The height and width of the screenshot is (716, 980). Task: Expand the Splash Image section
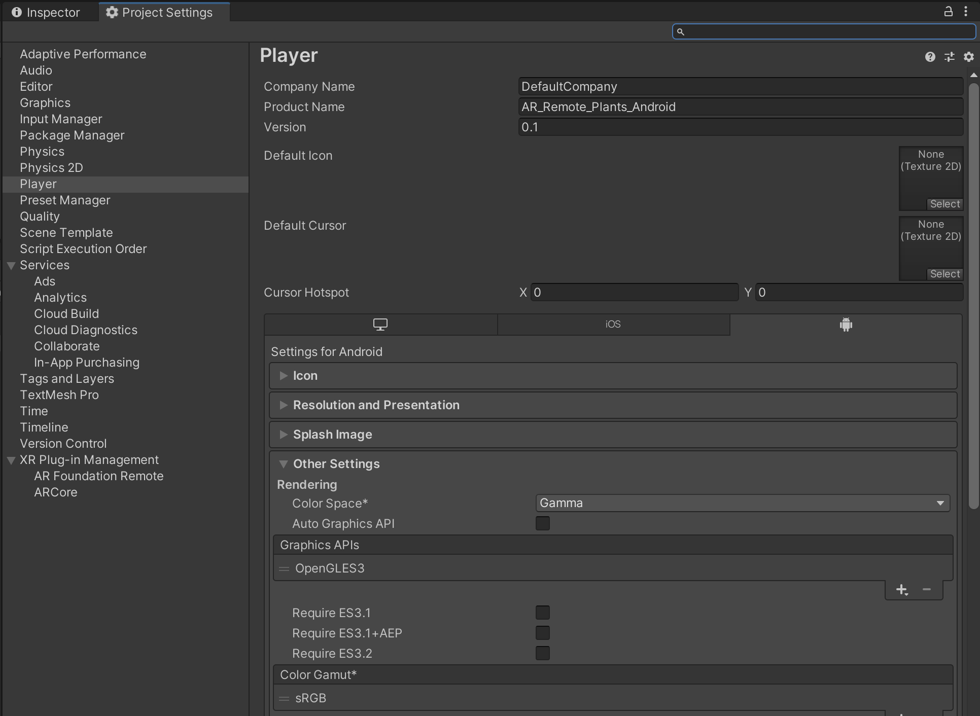click(x=613, y=435)
